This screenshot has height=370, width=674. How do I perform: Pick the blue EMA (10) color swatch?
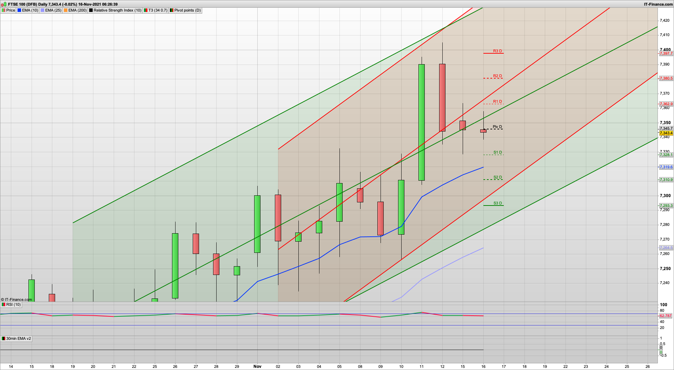pyautogui.click(x=19, y=10)
